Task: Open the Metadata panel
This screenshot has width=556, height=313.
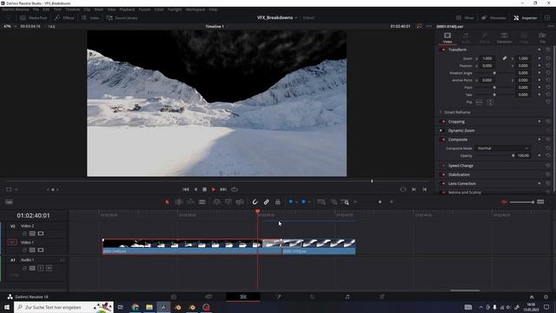Action: point(493,17)
